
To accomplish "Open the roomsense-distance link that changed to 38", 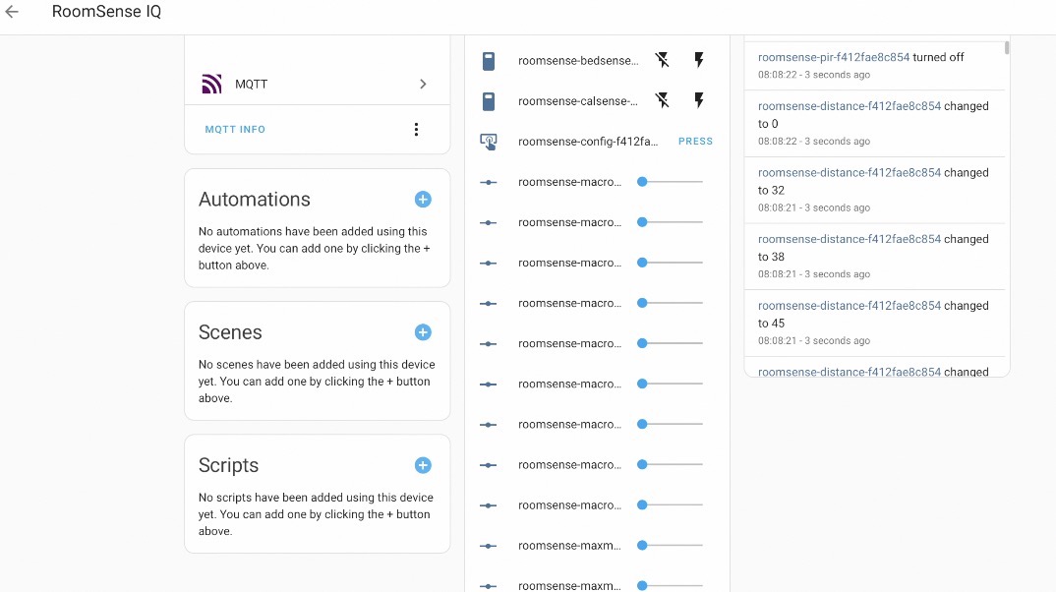I will click(x=850, y=239).
